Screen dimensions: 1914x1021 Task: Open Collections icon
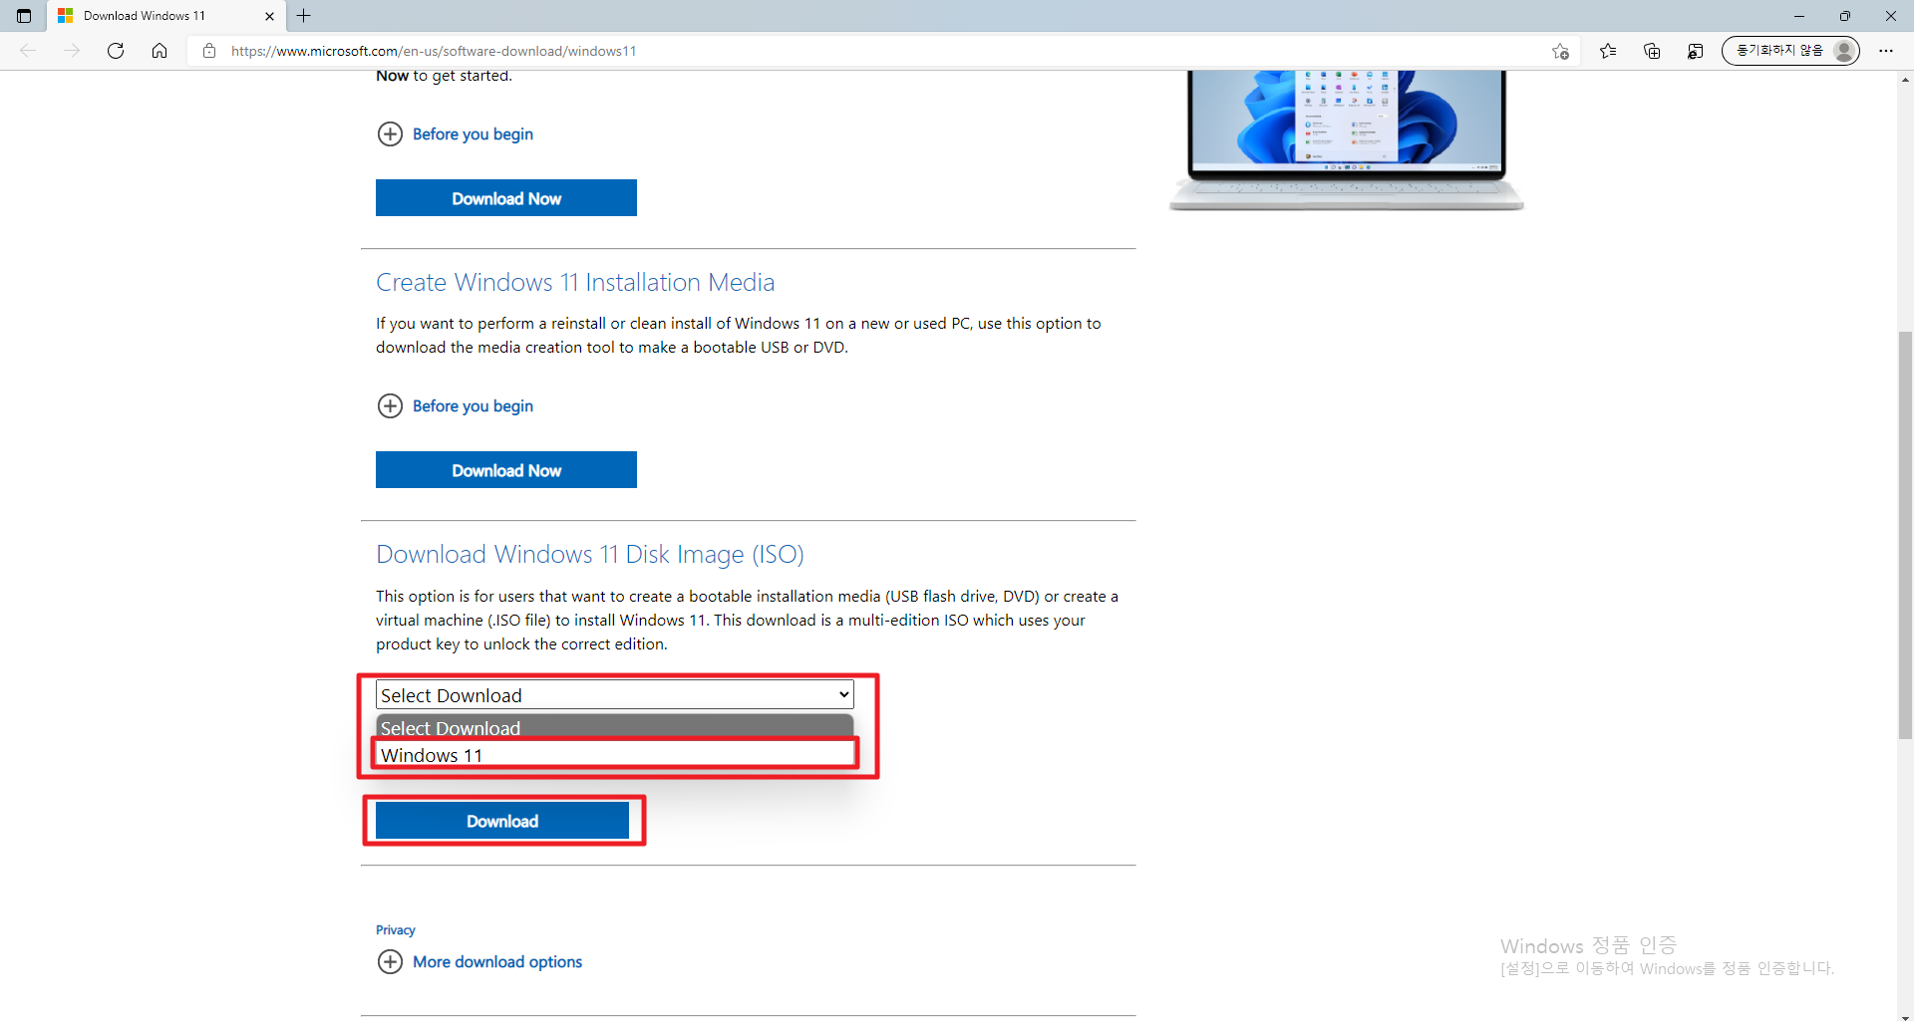1652,51
